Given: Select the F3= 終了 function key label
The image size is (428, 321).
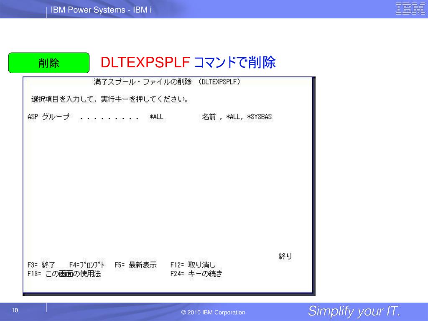Looking at the screenshot, I should click(x=41, y=265).
